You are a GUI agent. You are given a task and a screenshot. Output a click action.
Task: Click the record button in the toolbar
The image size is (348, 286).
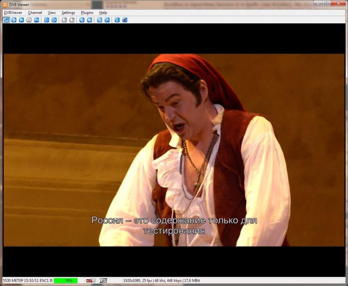click(x=125, y=20)
